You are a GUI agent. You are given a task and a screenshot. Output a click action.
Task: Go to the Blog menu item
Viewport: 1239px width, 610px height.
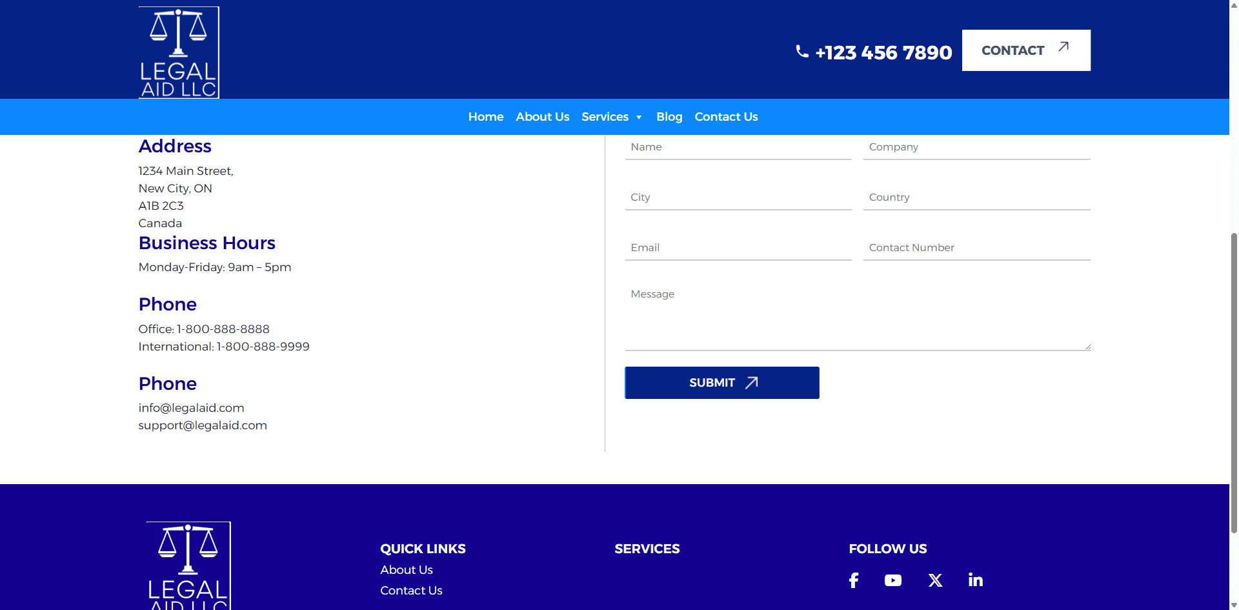pyautogui.click(x=669, y=117)
